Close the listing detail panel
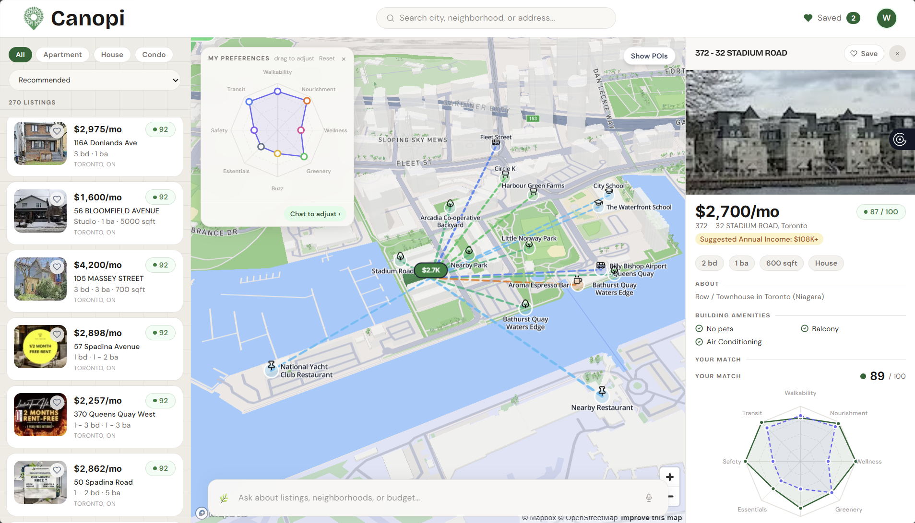Viewport: 915px width, 523px height. pos(897,54)
